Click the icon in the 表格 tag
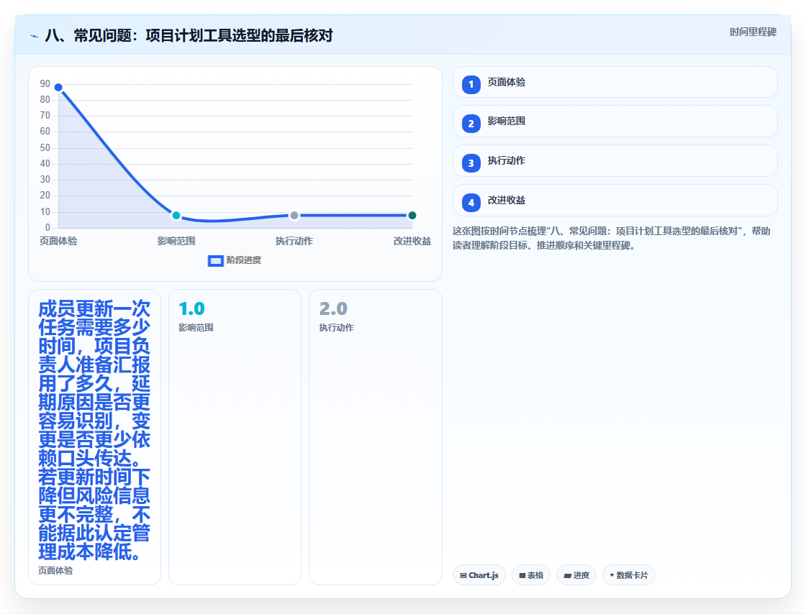This screenshot has width=806, height=614. (522, 575)
